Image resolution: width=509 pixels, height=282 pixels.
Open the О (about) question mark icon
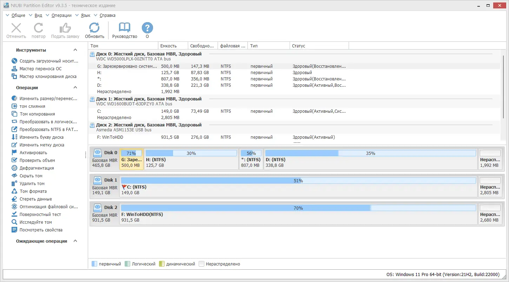point(147,28)
